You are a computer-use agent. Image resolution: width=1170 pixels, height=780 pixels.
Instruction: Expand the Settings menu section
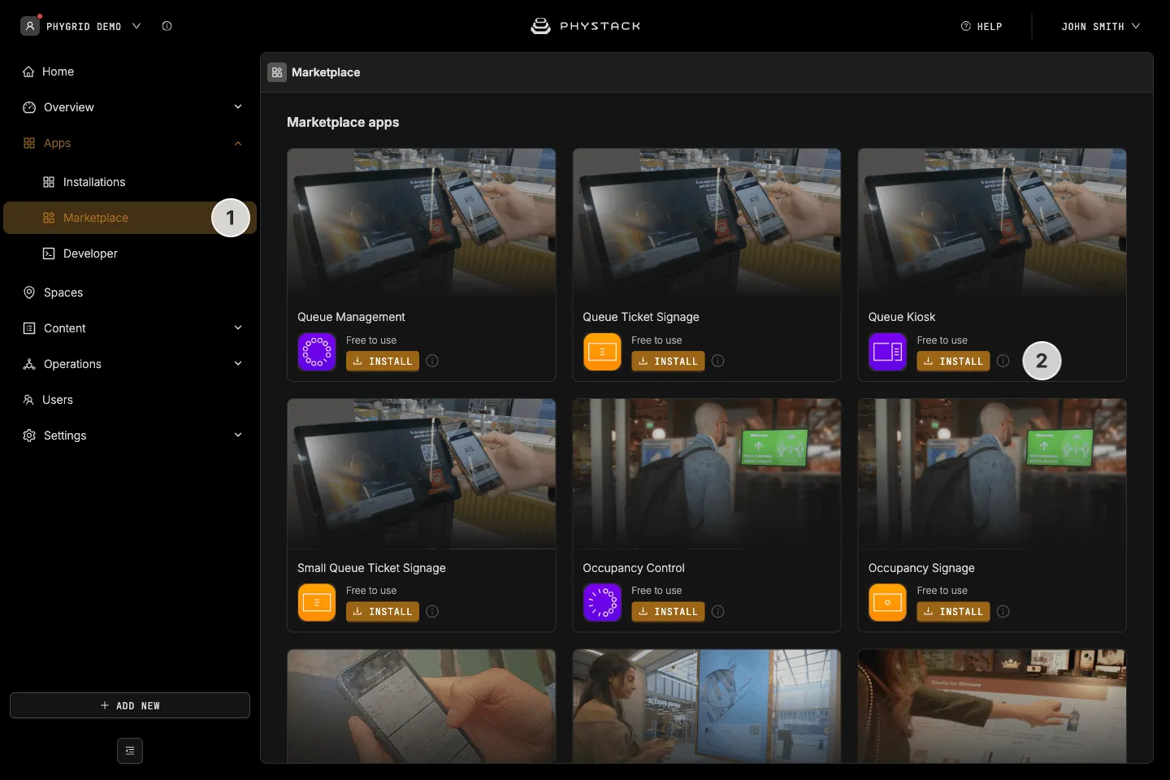tap(238, 435)
